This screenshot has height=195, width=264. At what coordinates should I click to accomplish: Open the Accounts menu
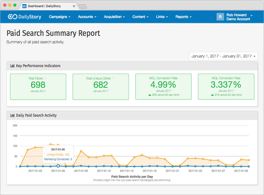click(x=87, y=17)
